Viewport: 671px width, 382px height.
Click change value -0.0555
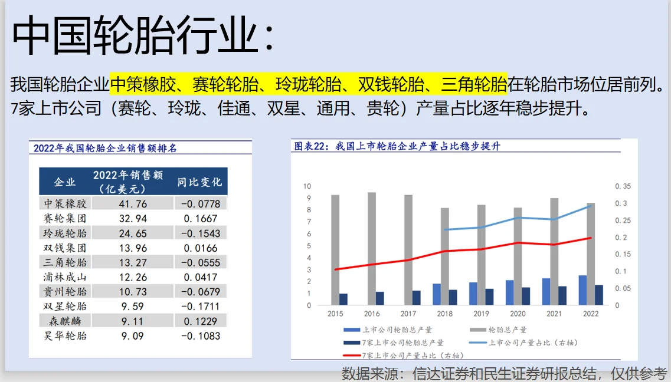(x=201, y=262)
